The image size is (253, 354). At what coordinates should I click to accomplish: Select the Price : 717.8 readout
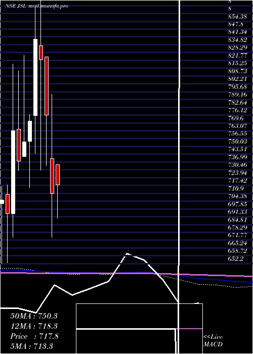(x=34, y=336)
